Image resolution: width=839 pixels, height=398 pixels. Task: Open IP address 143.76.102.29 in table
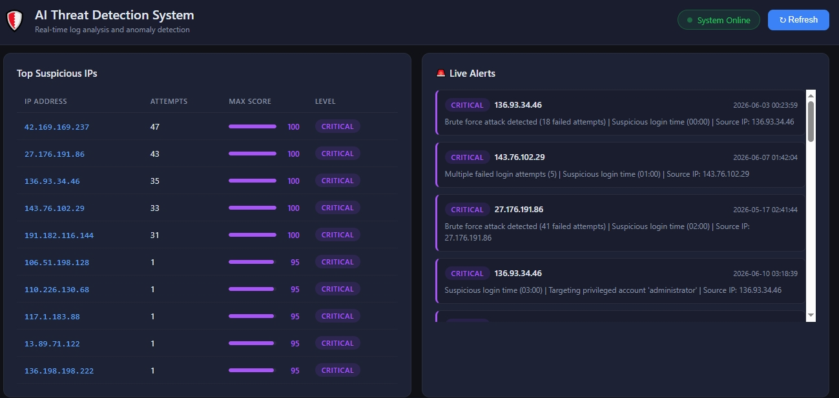(54, 208)
